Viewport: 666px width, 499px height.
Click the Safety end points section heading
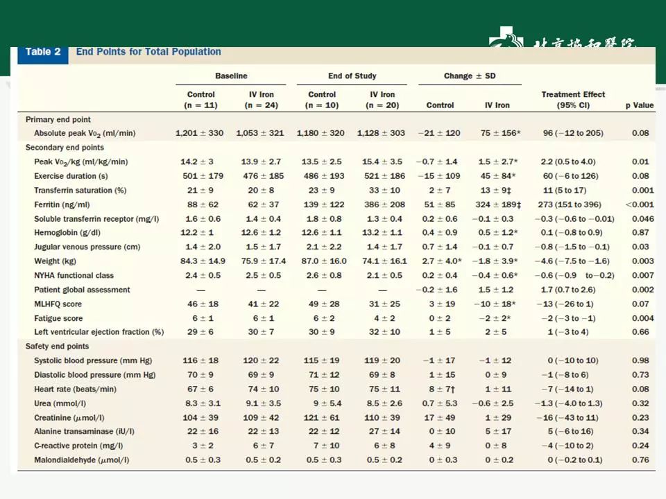point(57,347)
